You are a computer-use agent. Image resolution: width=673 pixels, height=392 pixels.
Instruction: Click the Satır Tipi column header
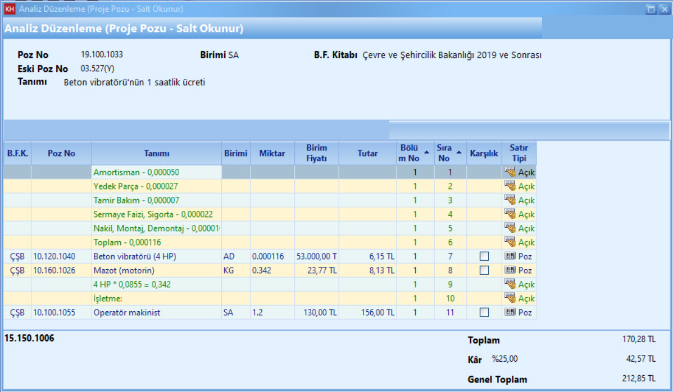pyautogui.click(x=519, y=153)
